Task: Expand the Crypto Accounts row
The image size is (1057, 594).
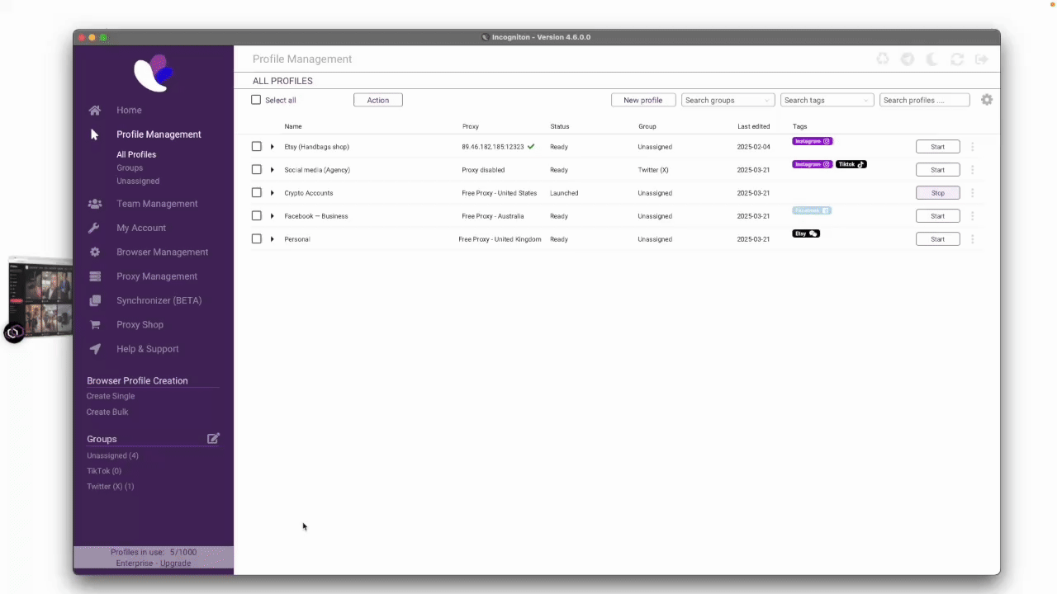Action: tap(272, 193)
